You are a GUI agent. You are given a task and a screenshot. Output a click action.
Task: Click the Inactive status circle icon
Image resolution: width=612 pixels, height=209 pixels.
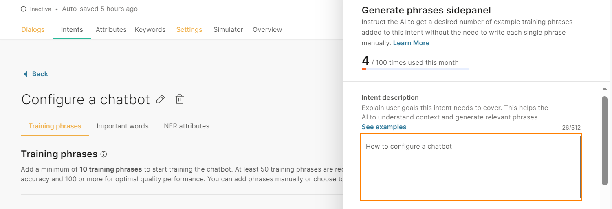(24, 9)
